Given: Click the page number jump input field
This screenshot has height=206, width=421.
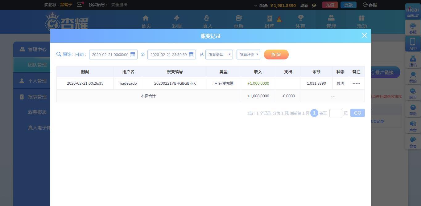Looking at the screenshot, I should coord(336,113).
